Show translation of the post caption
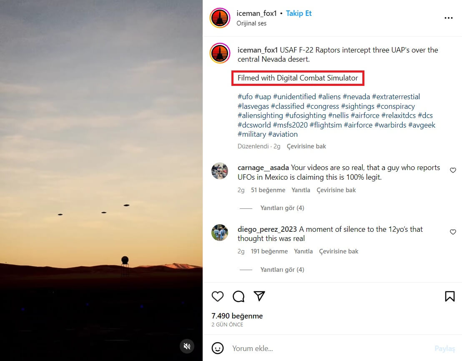The height and width of the screenshot is (361, 462). [x=306, y=146]
